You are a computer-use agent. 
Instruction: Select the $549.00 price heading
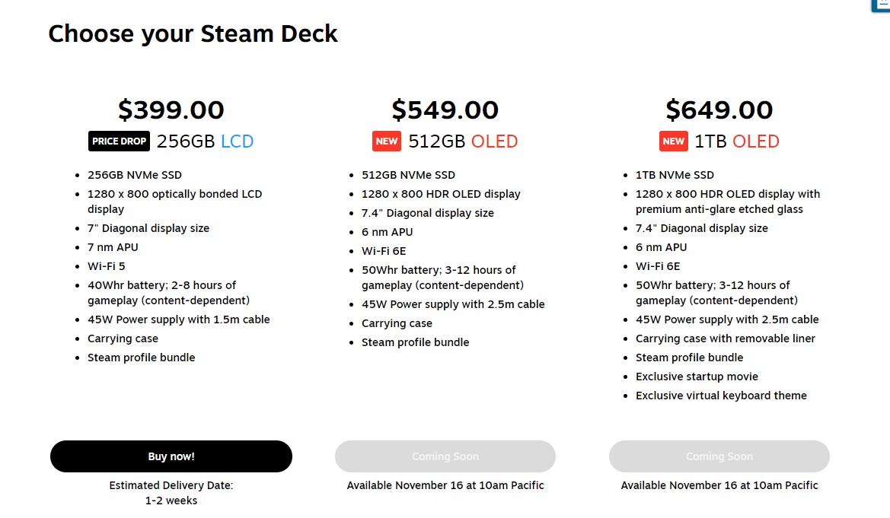(445, 110)
